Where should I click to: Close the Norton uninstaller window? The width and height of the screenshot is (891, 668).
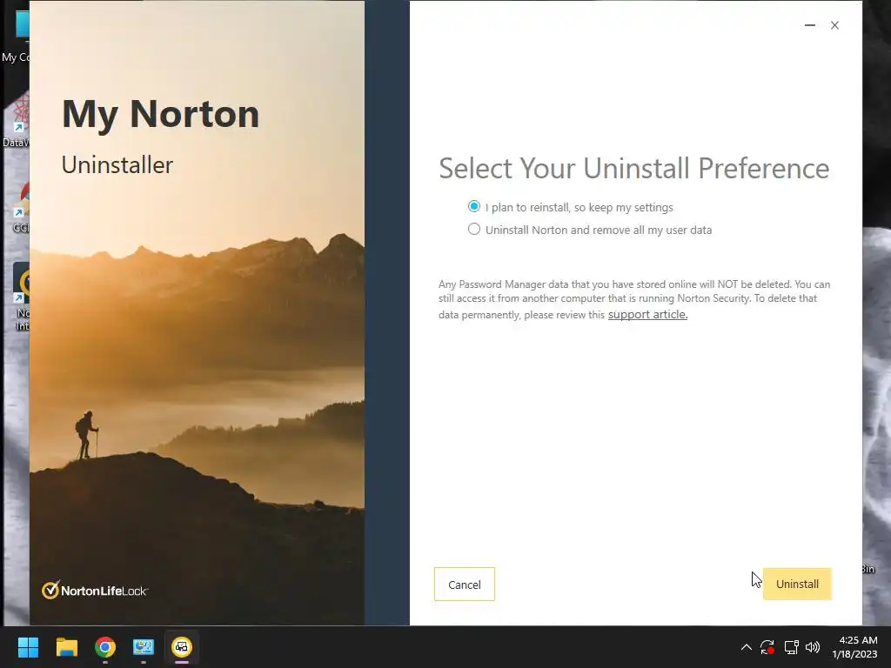click(834, 25)
